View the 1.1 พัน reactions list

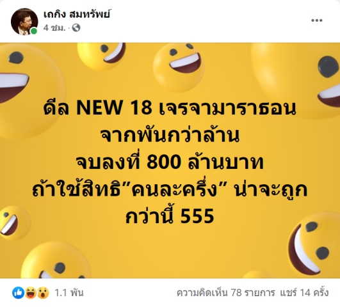point(69,293)
